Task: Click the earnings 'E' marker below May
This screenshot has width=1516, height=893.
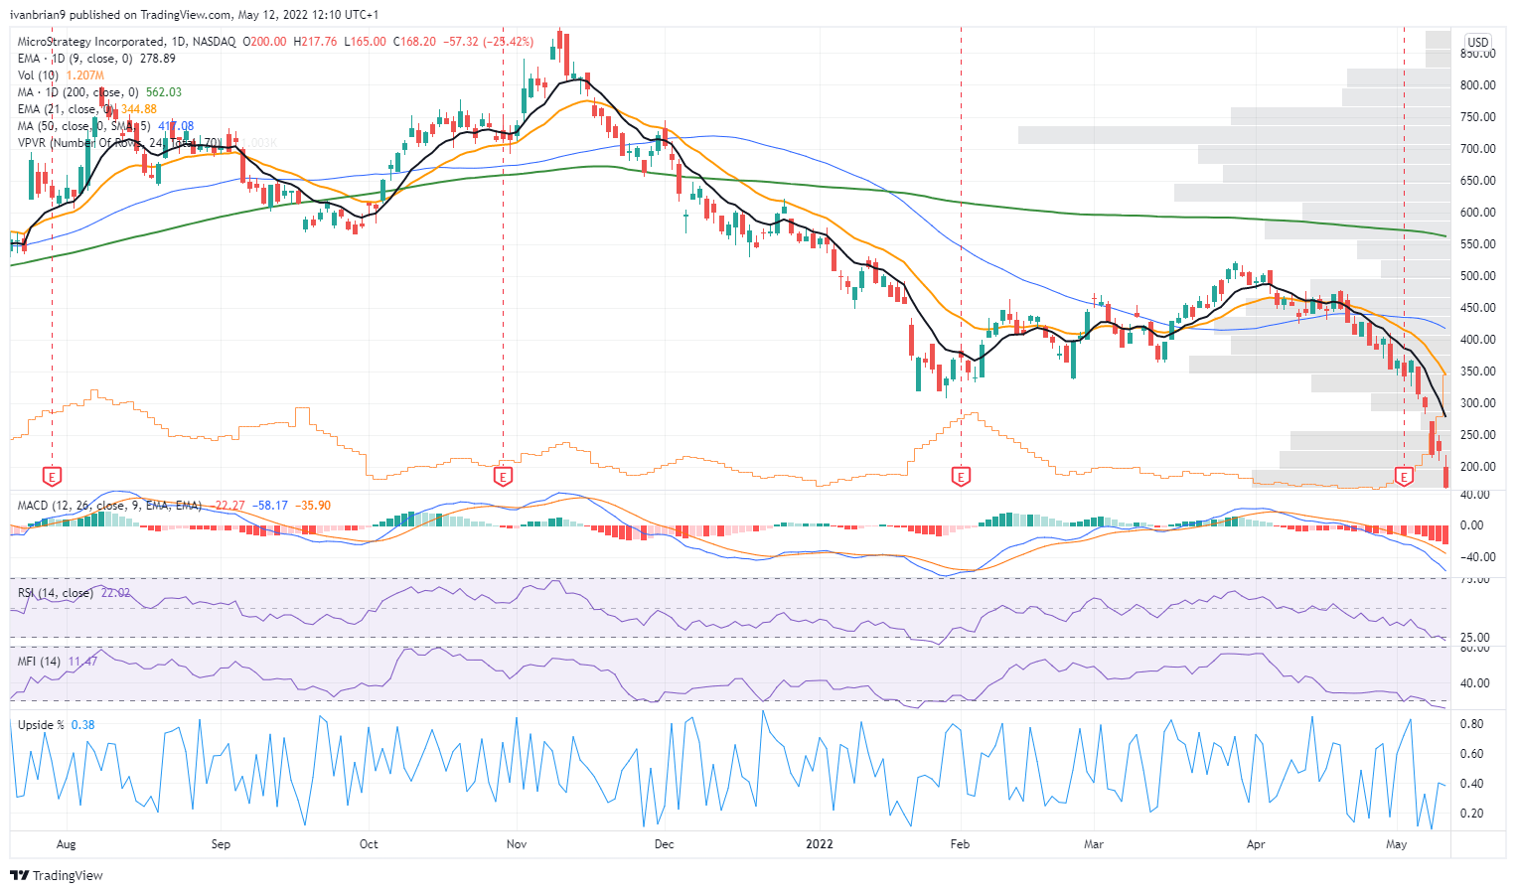Action: pos(1404,476)
